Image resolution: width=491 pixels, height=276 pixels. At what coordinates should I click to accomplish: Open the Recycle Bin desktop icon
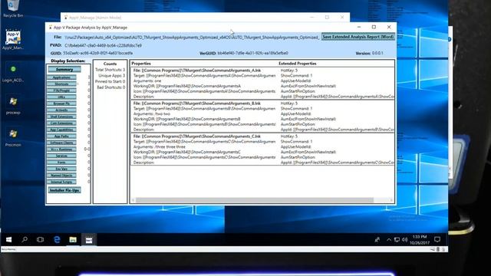[13, 8]
